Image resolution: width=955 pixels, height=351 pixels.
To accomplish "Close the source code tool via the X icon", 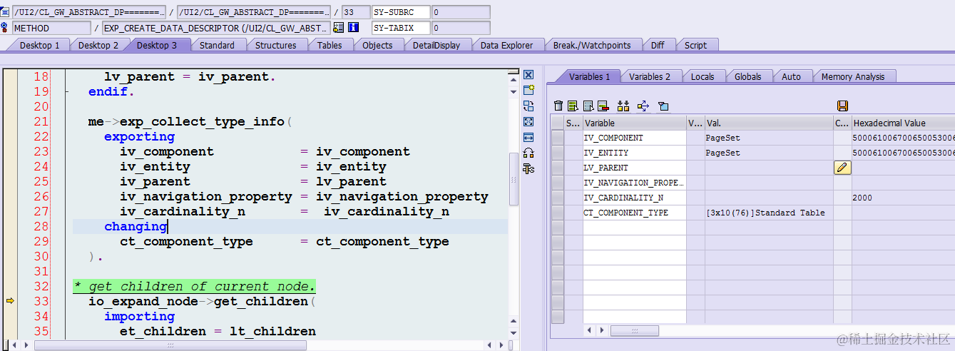I will [528, 75].
